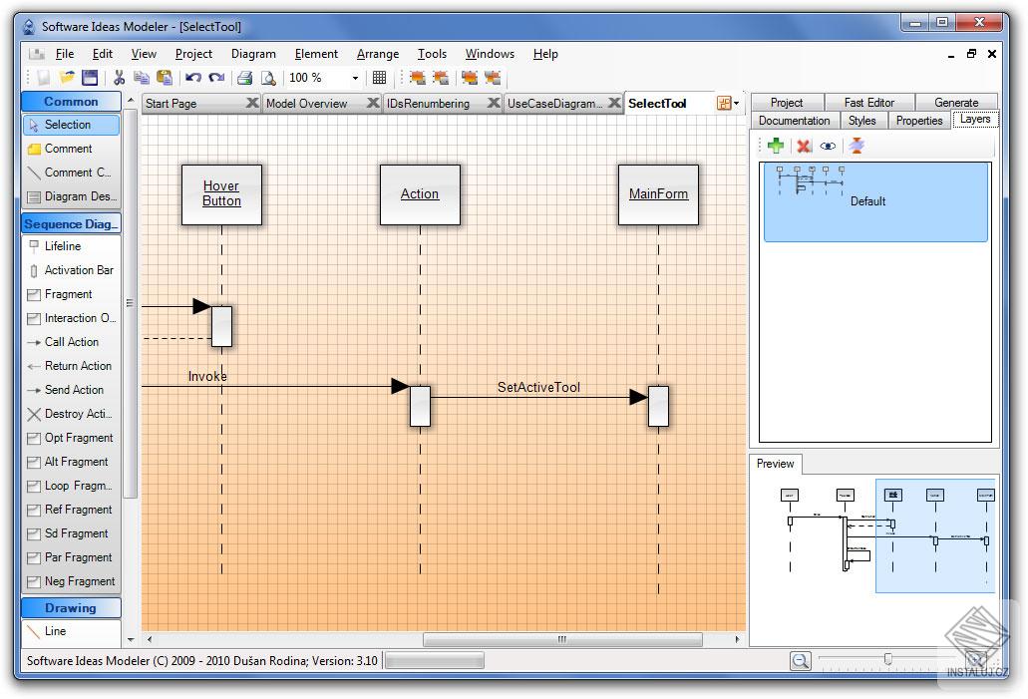Open the Styles panel tab
The height and width of the screenshot is (699, 1028).
(x=863, y=120)
